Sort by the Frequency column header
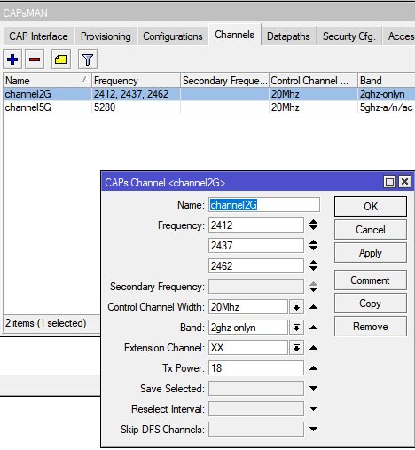Screen dimensions: 415x450 [136, 81]
